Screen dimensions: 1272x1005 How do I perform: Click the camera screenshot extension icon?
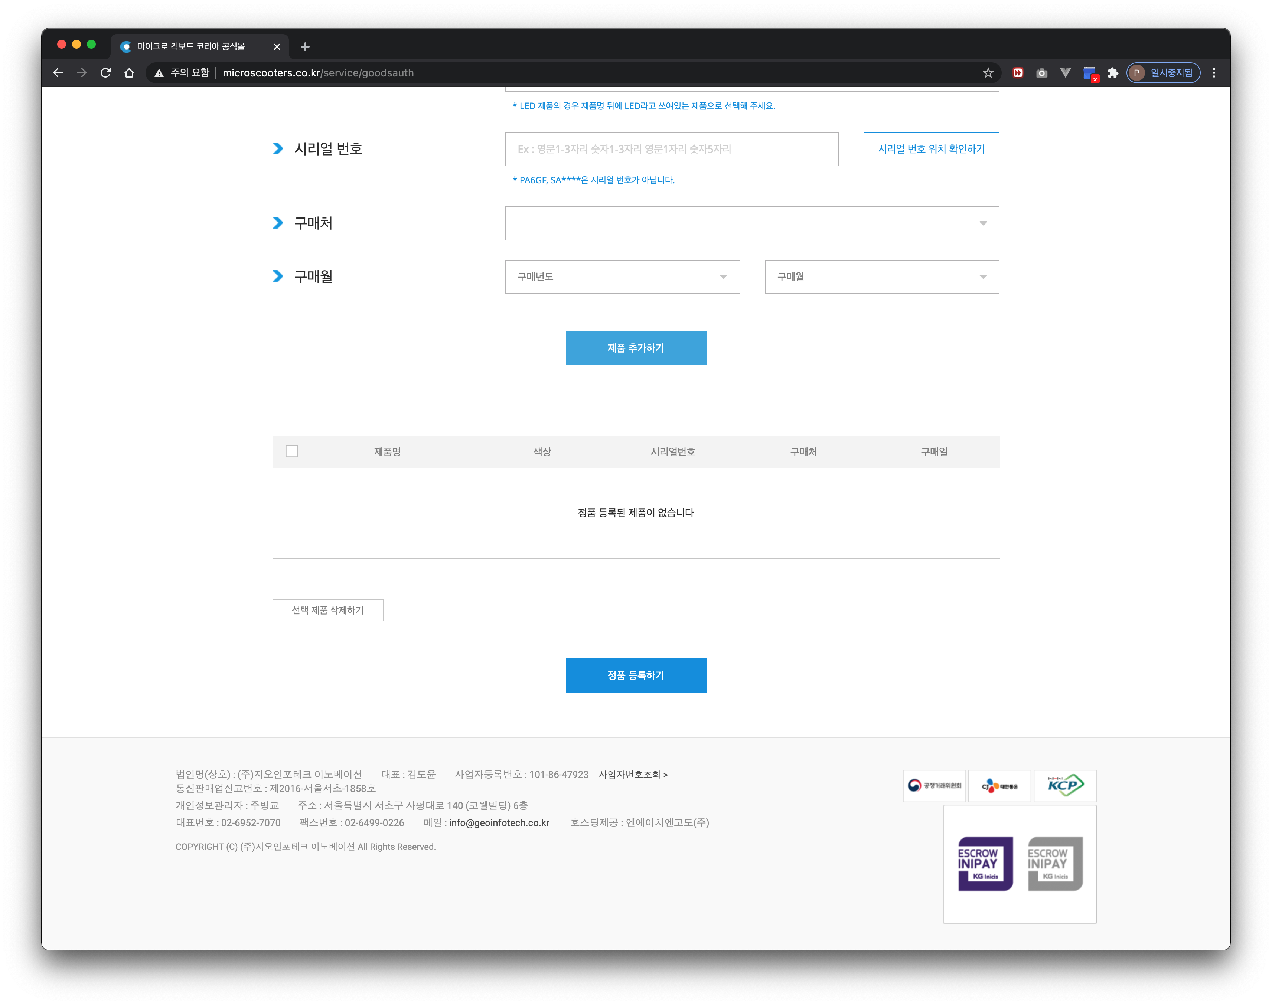tap(1041, 73)
